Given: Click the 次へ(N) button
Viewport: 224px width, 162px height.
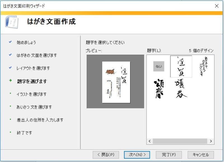Looking at the screenshot, I should pos(137,155).
